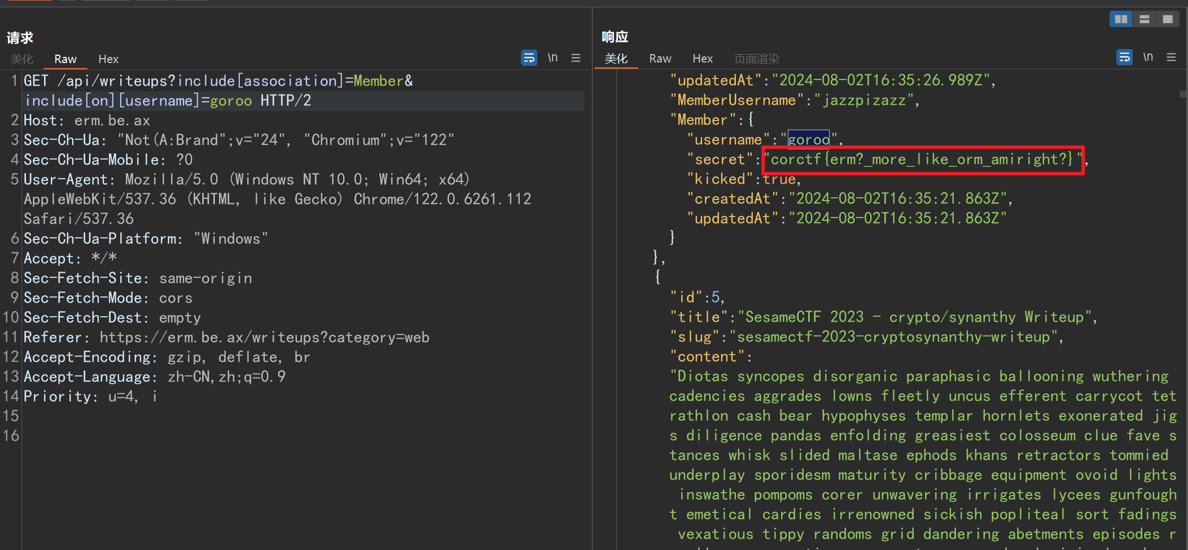1188x550 pixels.
Task: Click the slug sesamectf-2023 value
Action: pyautogui.click(x=893, y=337)
